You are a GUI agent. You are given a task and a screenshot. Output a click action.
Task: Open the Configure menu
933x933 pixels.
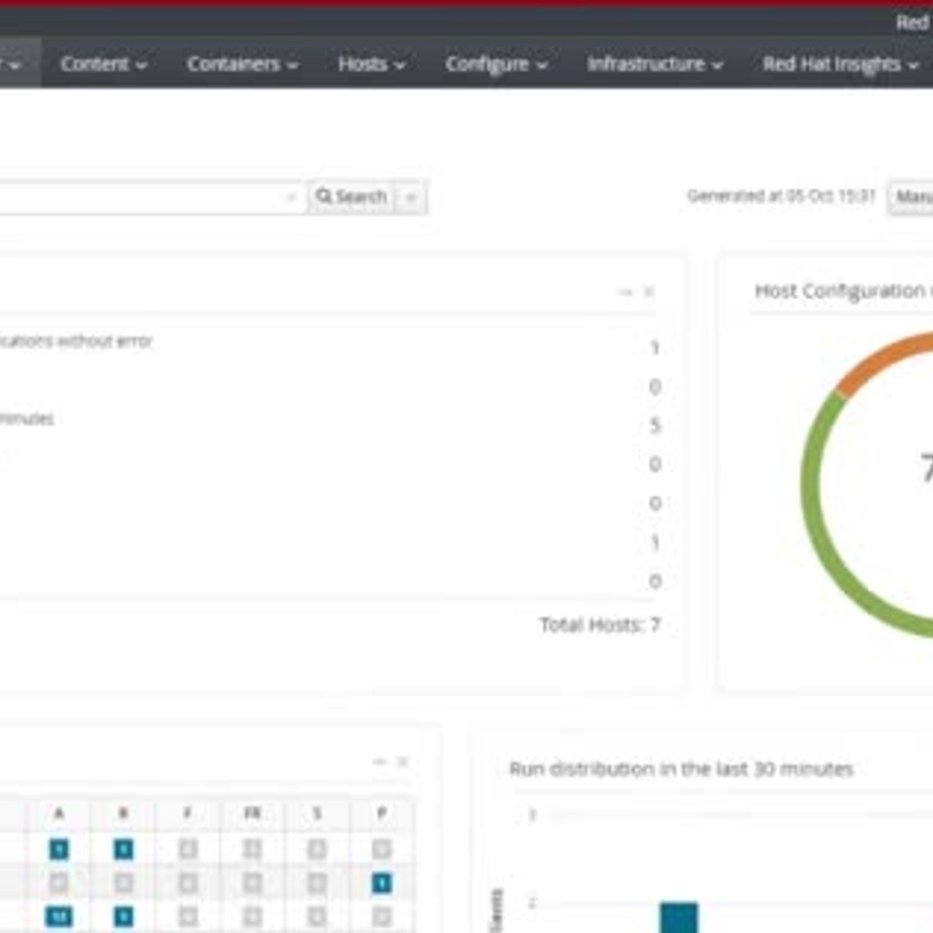pos(496,64)
